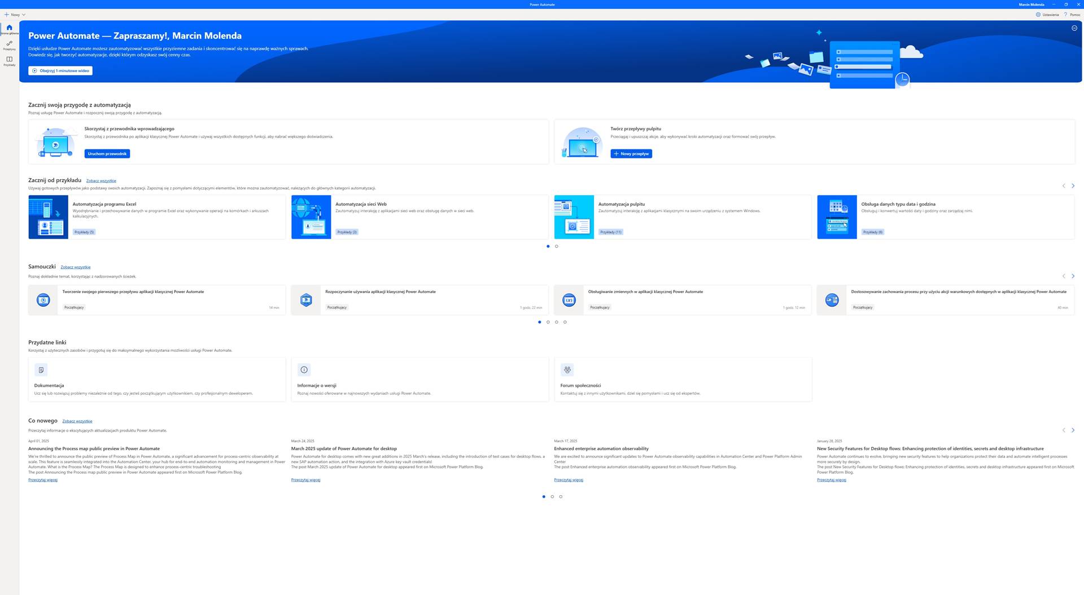Click the Informacje o wersji info icon

304,370
